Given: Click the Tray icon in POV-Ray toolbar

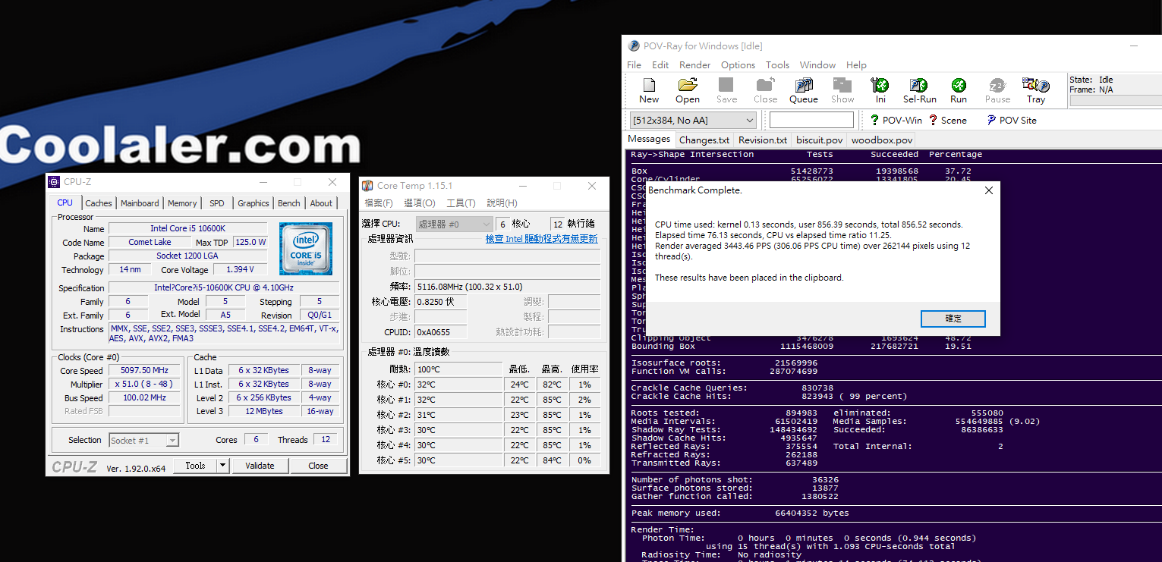Looking at the screenshot, I should pos(1036,85).
